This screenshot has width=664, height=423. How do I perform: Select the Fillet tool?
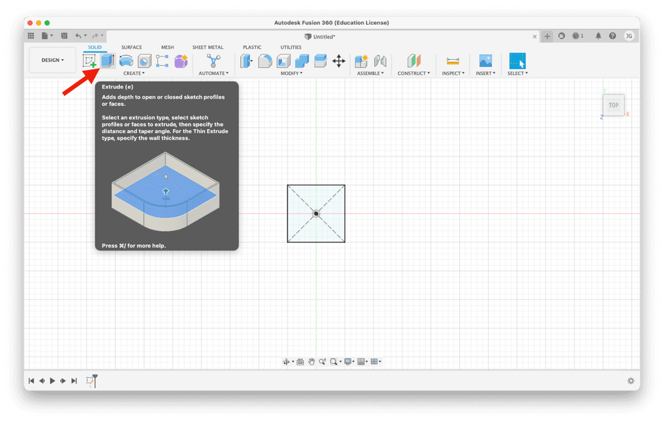pyautogui.click(x=265, y=61)
